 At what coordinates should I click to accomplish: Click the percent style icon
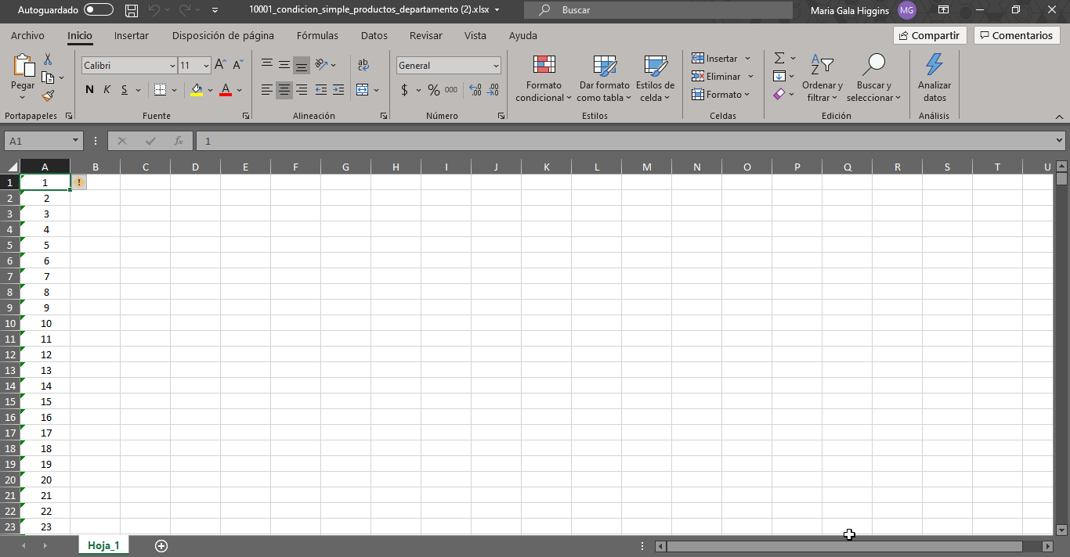[x=433, y=90]
